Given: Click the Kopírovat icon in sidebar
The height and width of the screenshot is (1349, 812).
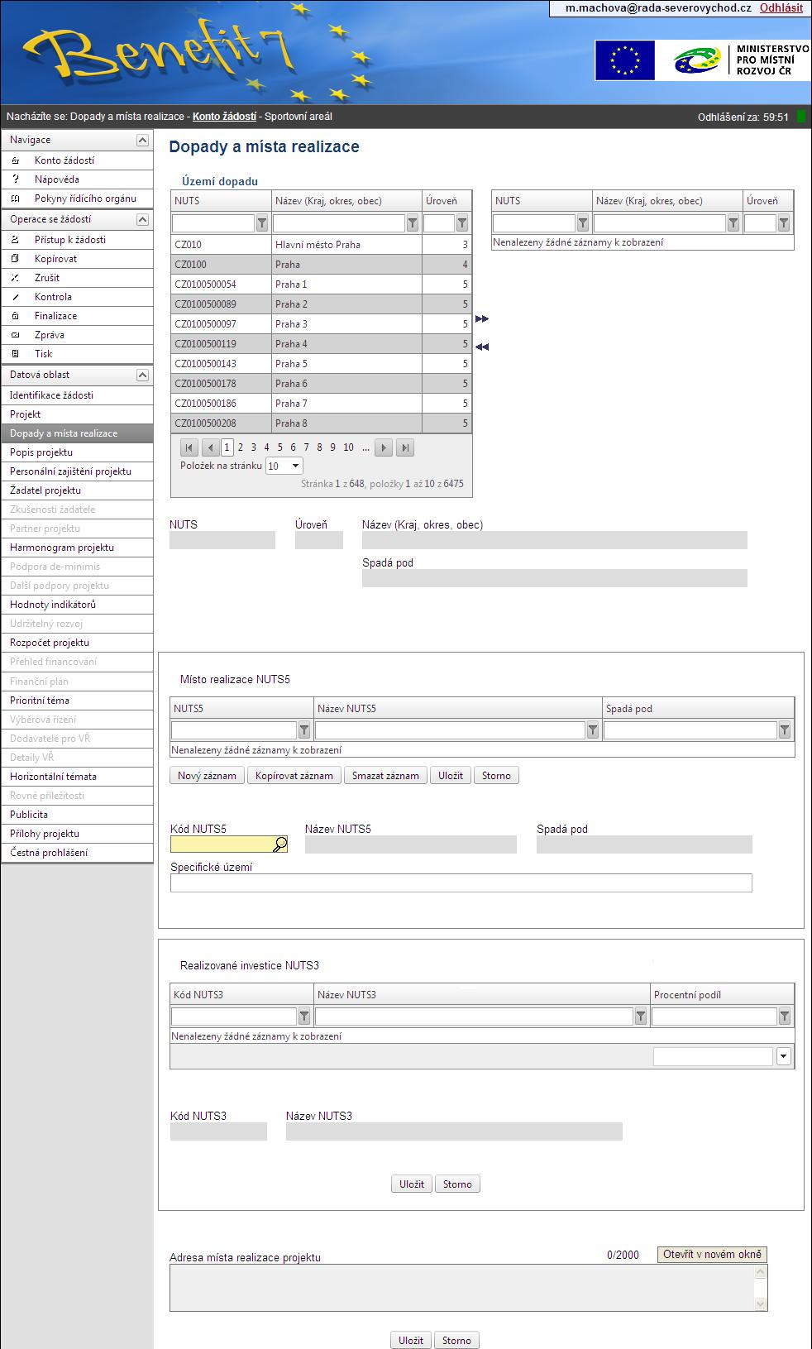Looking at the screenshot, I should [x=15, y=259].
